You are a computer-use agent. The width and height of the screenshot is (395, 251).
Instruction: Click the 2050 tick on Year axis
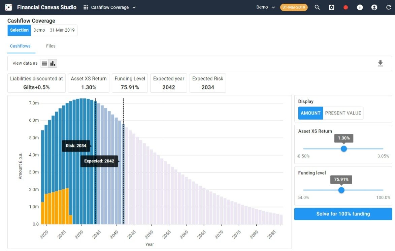(149, 234)
